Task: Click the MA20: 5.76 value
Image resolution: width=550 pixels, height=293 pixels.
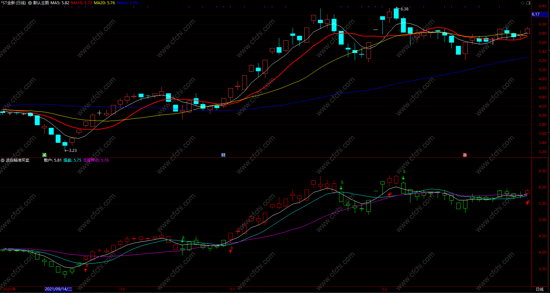Action: coord(104,3)
